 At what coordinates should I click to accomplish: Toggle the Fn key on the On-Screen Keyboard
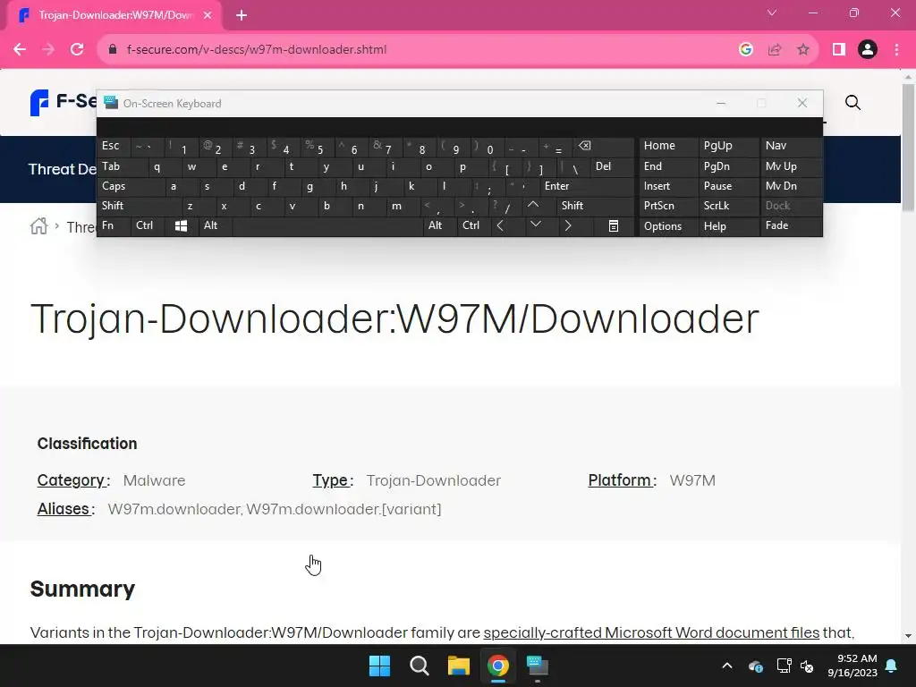[114, 225]
